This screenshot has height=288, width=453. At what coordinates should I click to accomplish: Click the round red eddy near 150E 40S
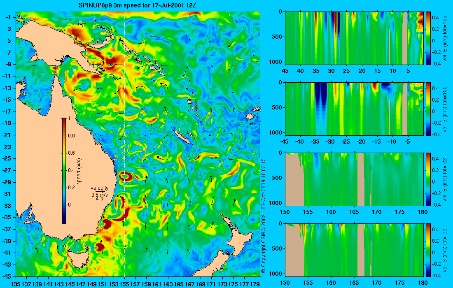(x=99, y=247)
